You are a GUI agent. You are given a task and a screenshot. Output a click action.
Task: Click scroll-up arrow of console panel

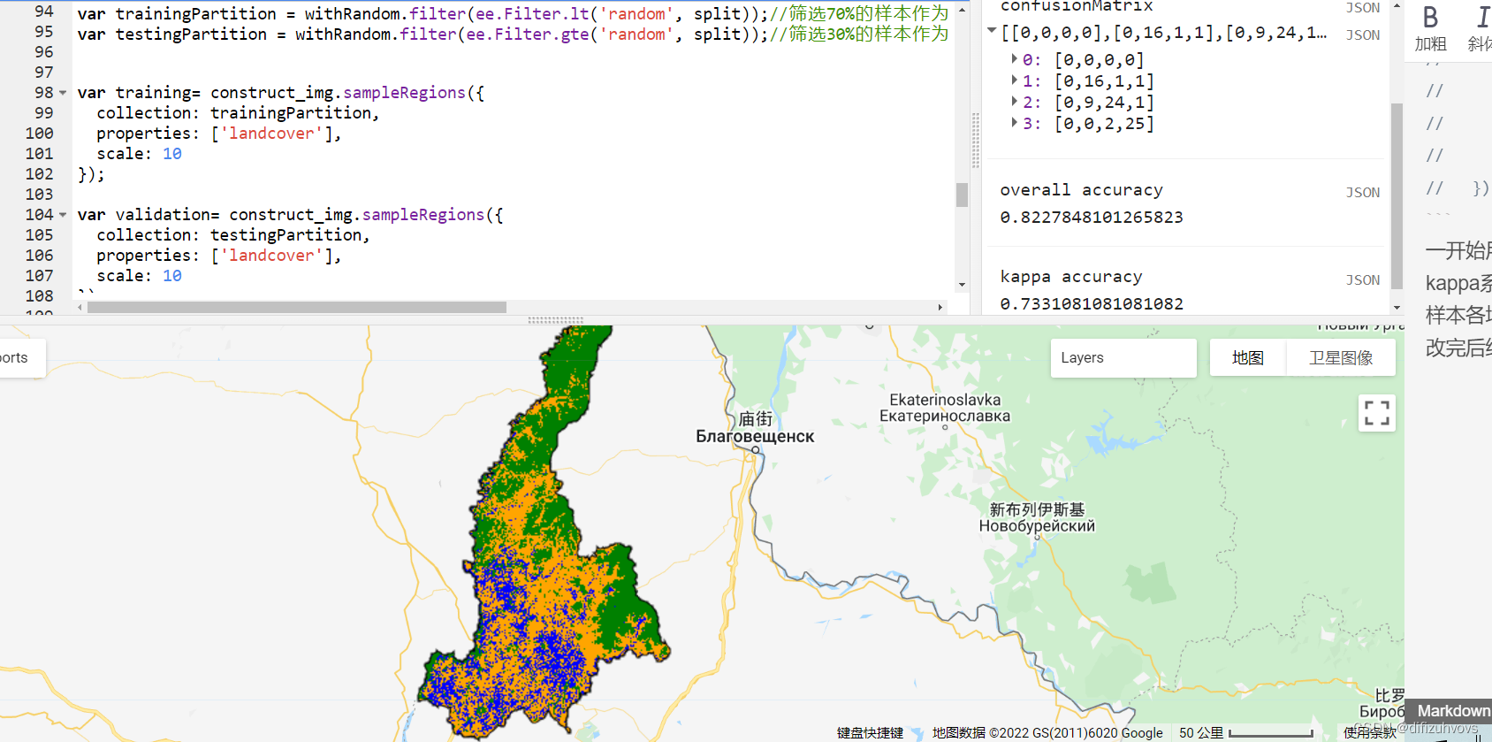(1397, 5)
